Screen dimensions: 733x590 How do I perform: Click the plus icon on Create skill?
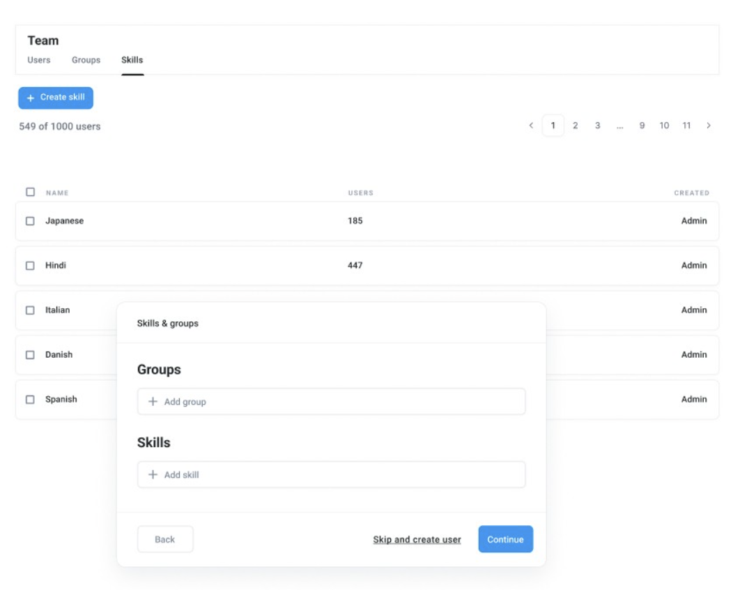pos(29,98)
